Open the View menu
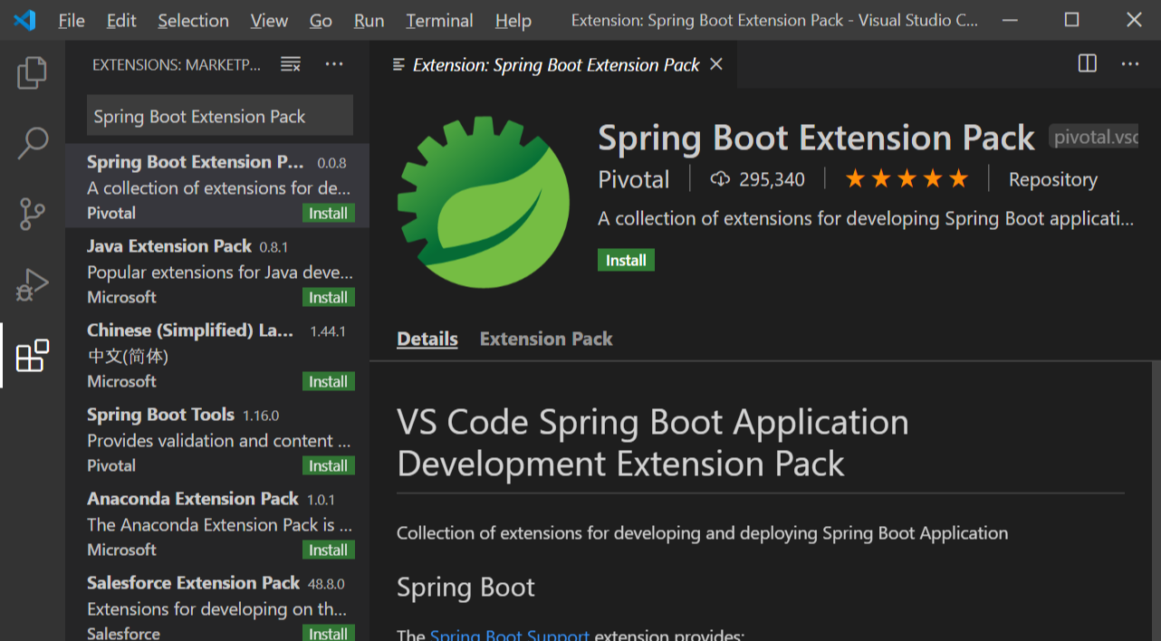 point(269,20)
